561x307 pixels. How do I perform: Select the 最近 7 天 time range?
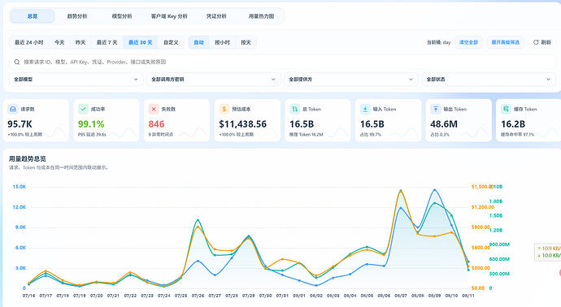[107, 42]
